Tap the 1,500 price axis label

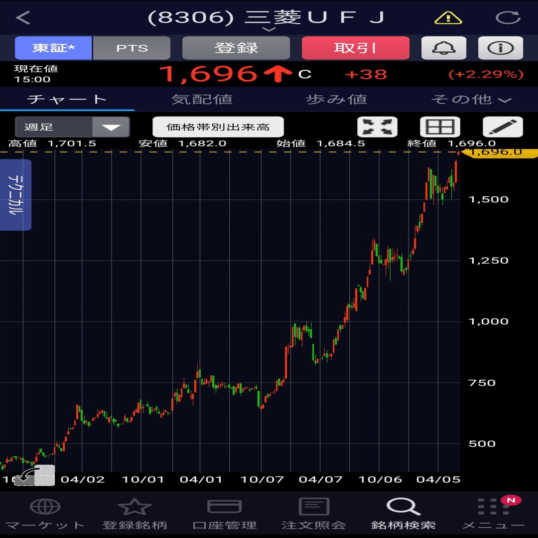click(488, 199)
